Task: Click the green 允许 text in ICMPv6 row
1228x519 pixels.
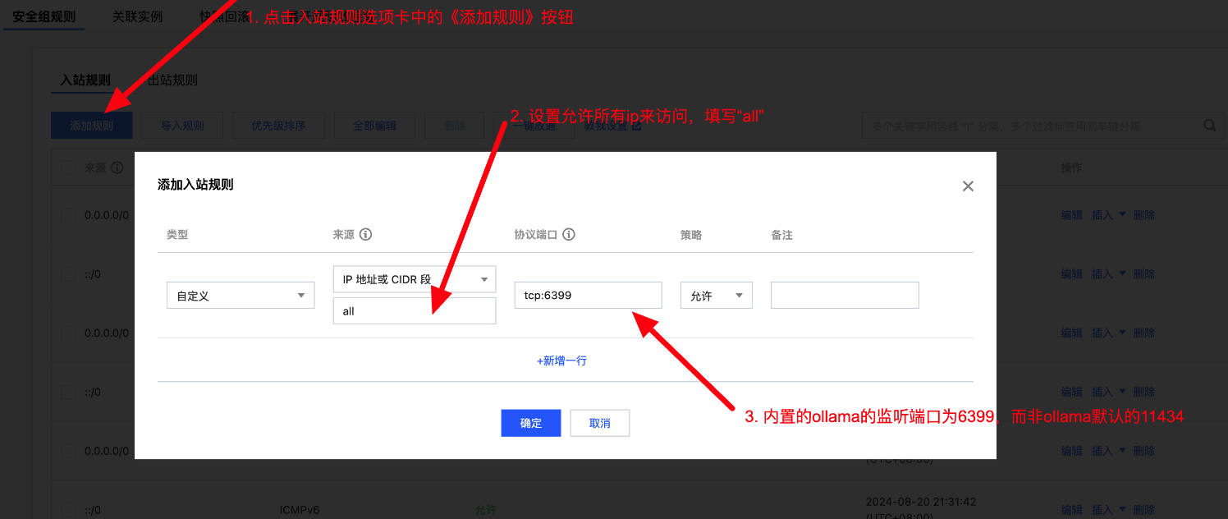Action: pyautogui.click(x=486, y=510)
